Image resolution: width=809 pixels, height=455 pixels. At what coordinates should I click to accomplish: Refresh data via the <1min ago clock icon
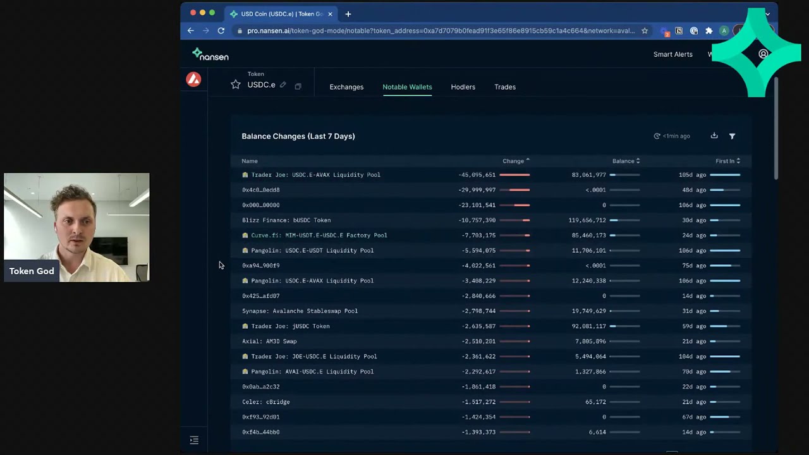coord(657,136)
